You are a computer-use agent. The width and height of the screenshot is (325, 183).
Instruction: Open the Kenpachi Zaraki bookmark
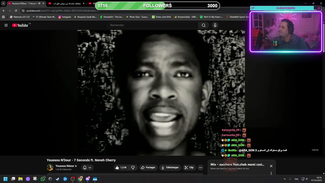(85, 17)
